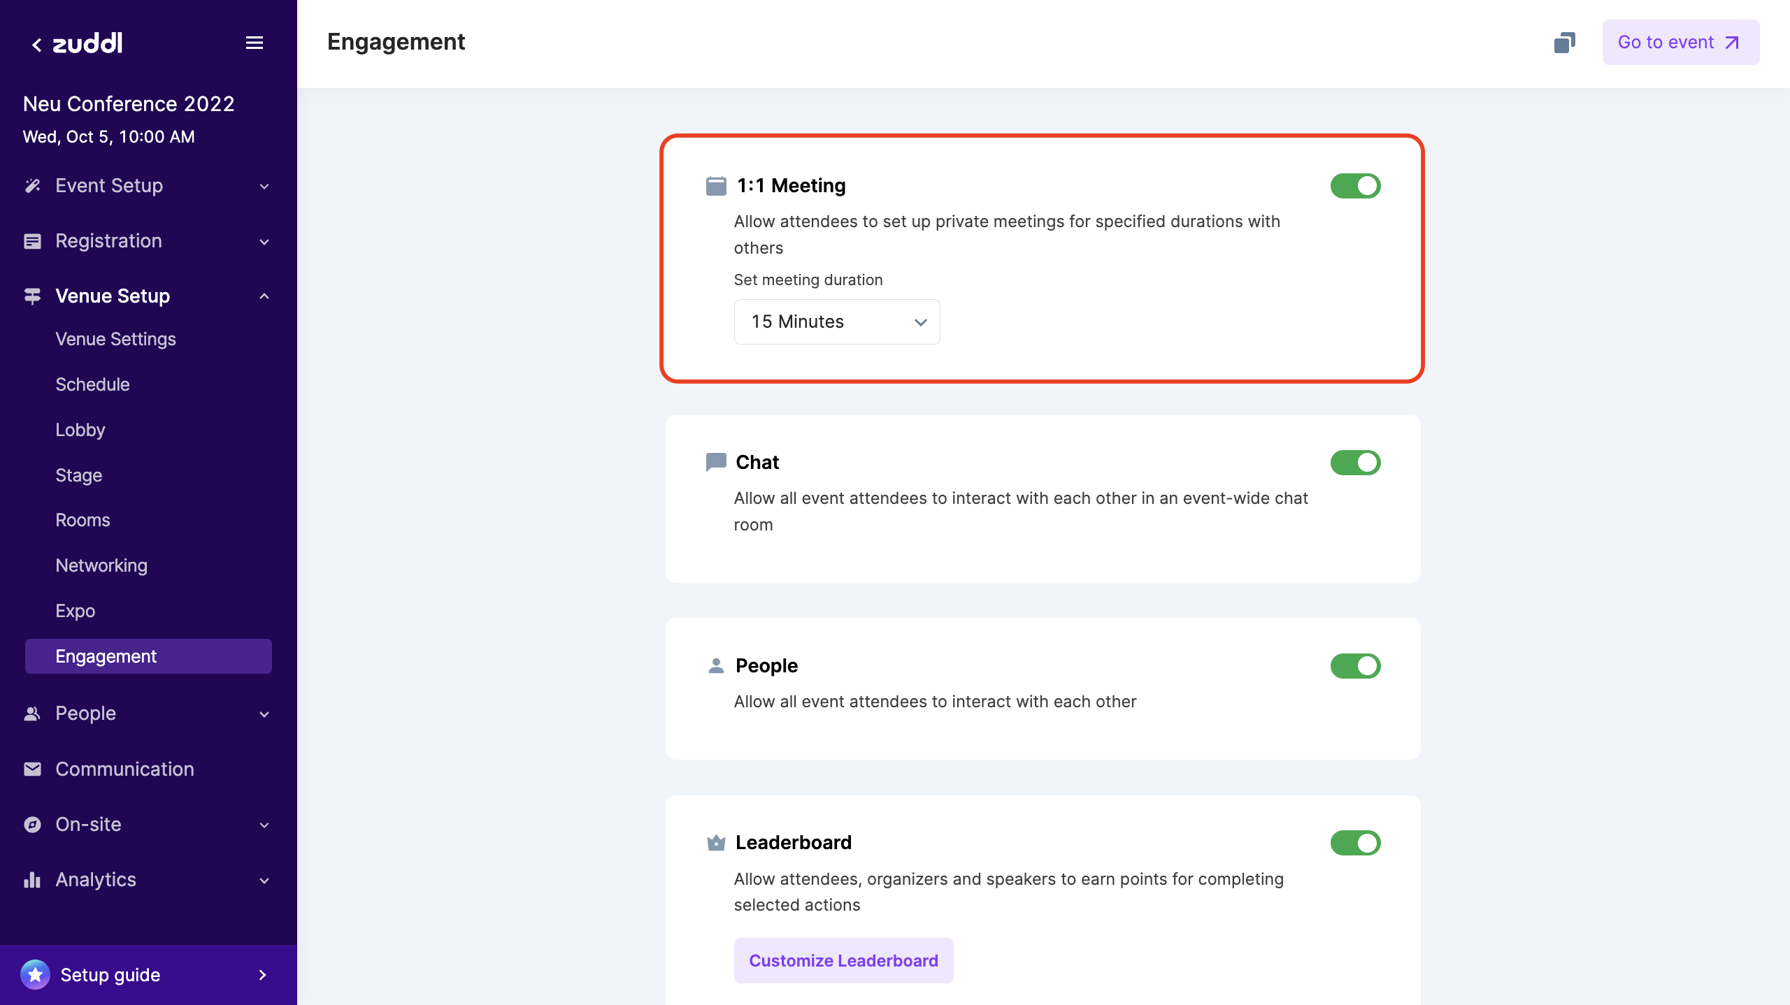Collapse sidebar with the hamburger menu icon
The width and height of the screenshot is (1790, 1005).
point(255,43)
